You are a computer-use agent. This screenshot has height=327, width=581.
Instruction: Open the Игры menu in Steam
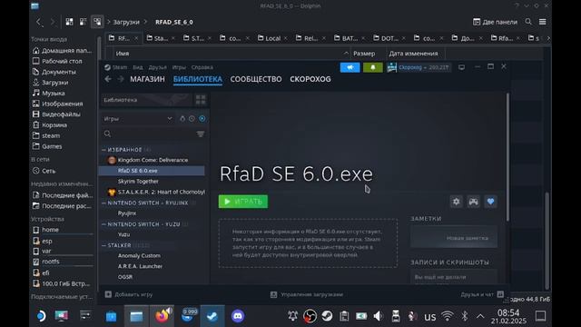[179, 67]
